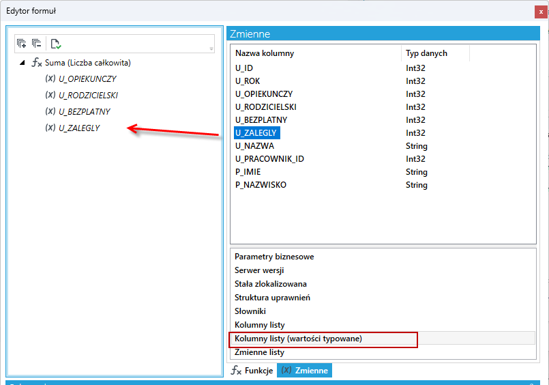Select U_OPIEKUNCZY in the Zmienne column list
Screen dimensions: 549x385
coord(264,94)
